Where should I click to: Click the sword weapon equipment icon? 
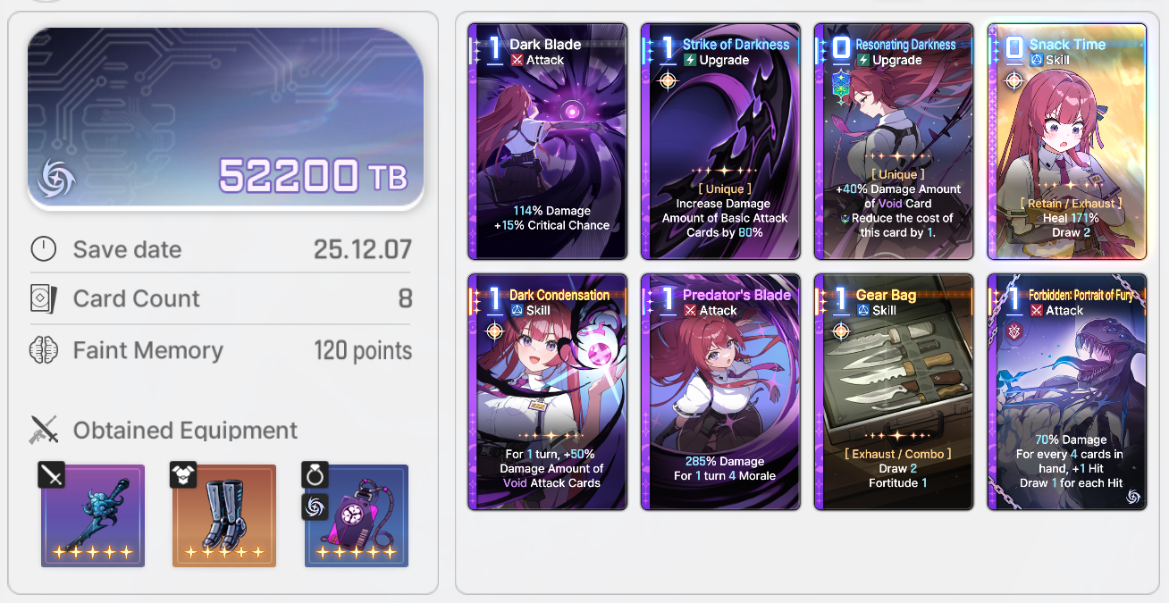pos(93,515)
